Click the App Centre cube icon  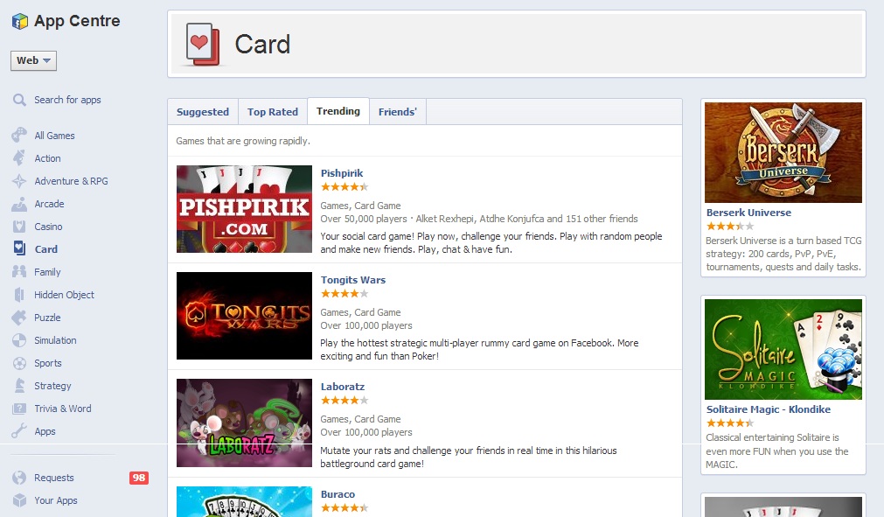[20, 21]
